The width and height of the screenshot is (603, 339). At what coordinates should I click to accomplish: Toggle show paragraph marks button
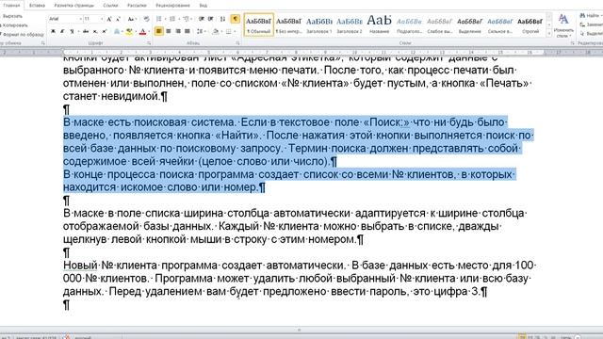point(235,19)
